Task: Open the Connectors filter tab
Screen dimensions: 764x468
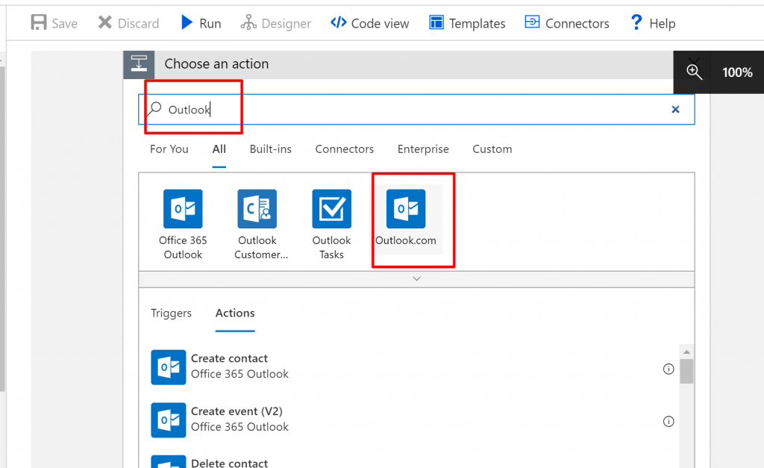Action: [345, 149]
